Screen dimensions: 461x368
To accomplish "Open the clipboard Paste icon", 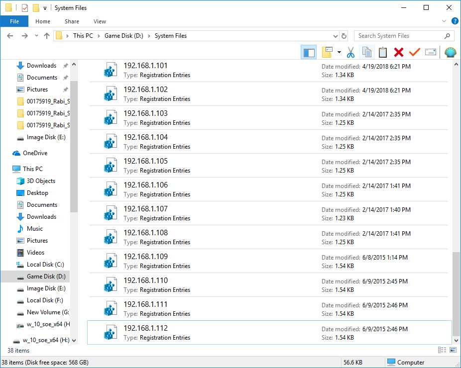I will 383,52.
